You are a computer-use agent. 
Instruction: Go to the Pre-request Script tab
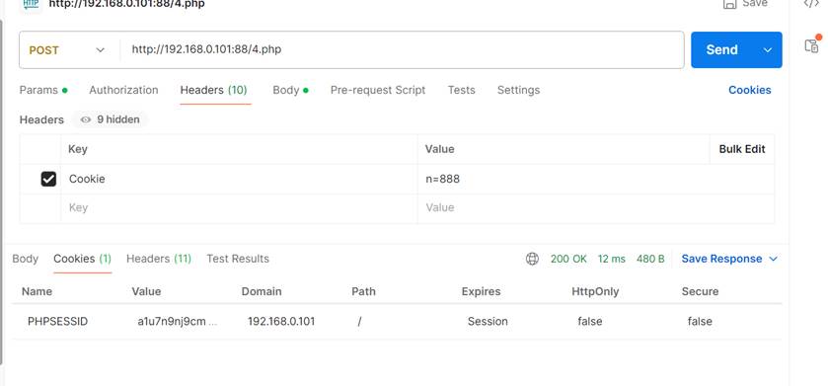tap(378, 90)
